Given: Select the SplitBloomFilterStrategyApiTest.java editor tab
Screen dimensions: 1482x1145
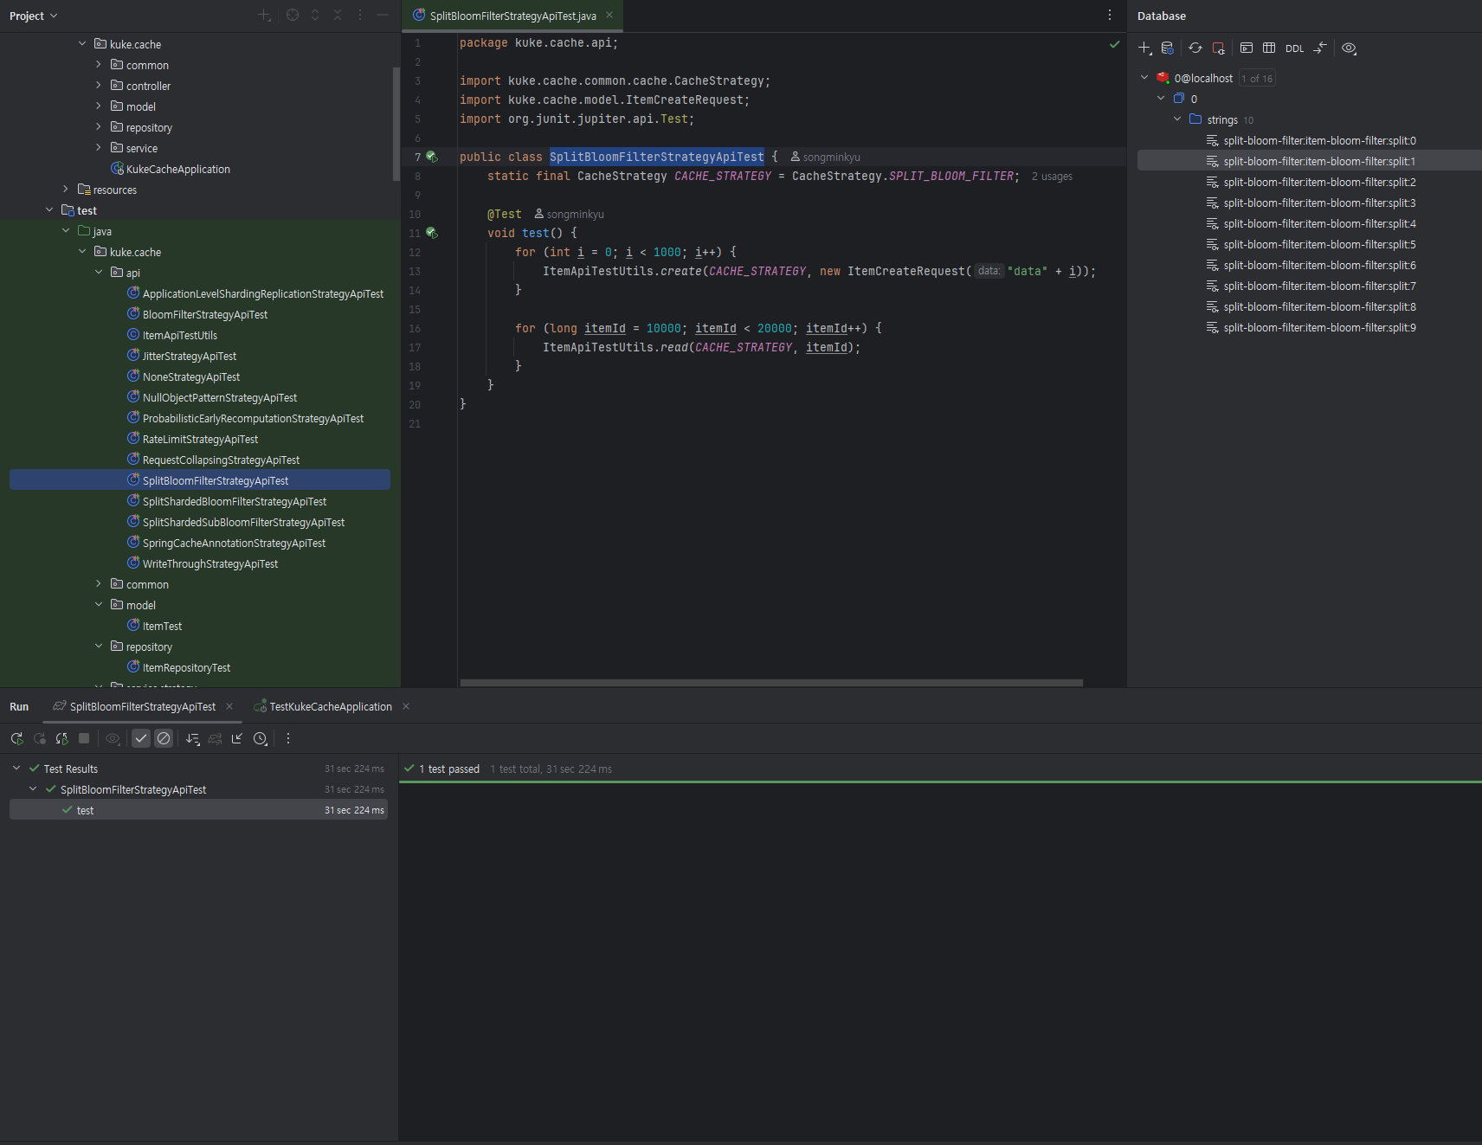Looking at the screenshot, I should point(512,16).
